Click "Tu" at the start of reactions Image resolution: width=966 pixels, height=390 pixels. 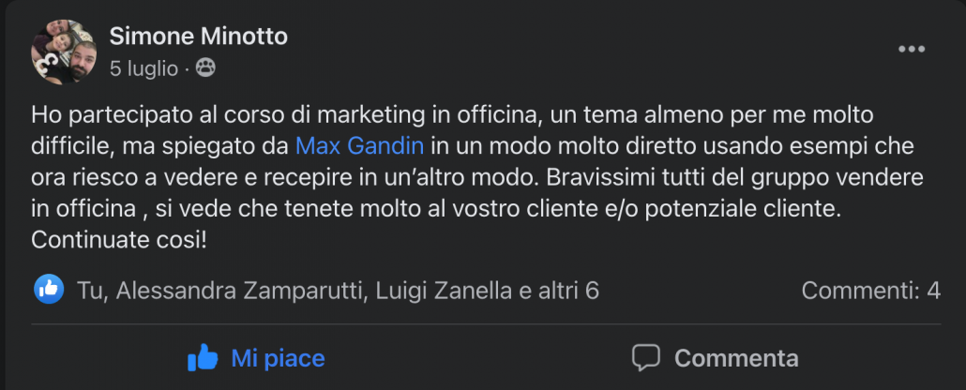click(89, 291)
